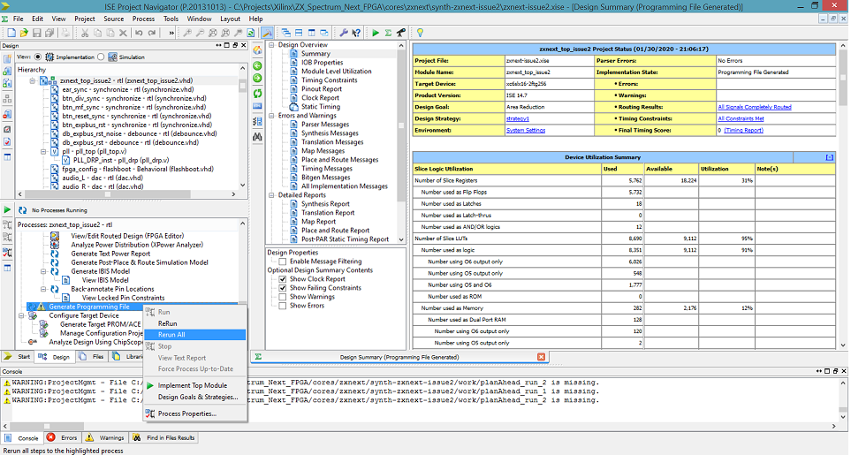Click the green Refresh toolbar icon
The width and height of the screenshot is (851, 455).
tap(251, 33)
